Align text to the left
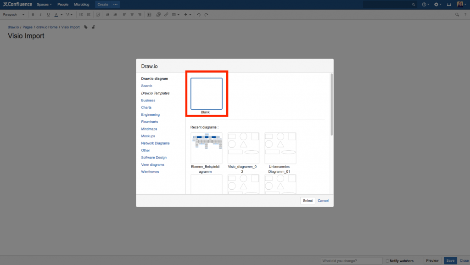The height and width of the screenshot is (265, 470). point(124,14)
